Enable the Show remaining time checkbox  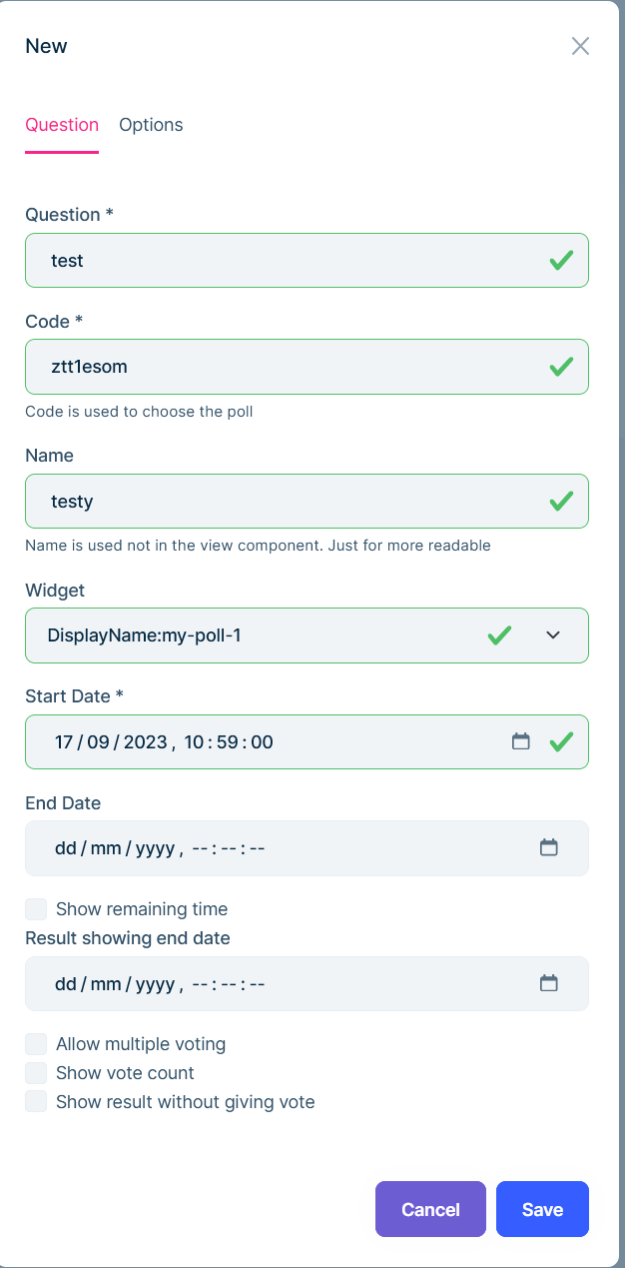(x=36, y=909)
